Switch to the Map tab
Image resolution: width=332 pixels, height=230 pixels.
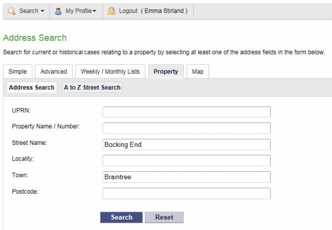point(198,72)
